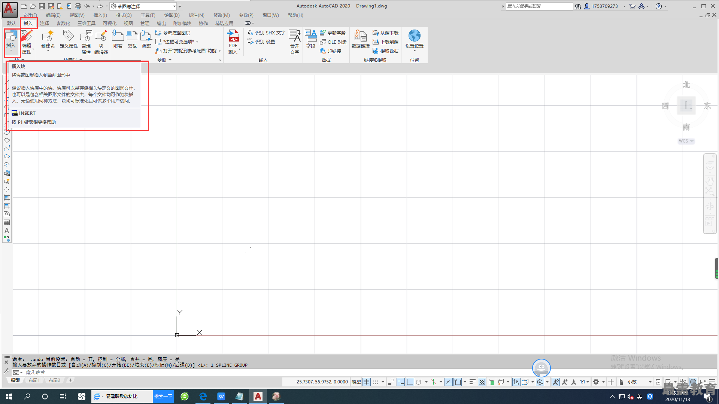Open the 文件(F) menu

(x=30, y=15)
